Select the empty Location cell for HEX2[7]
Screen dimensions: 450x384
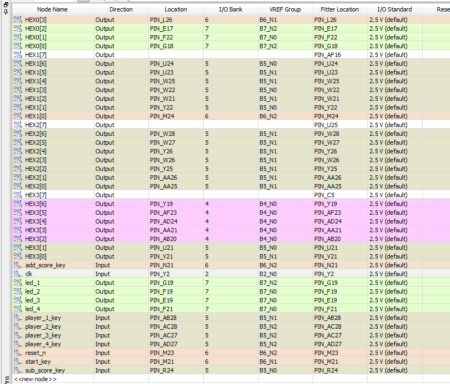pyautogui.click(x=176, y=125)
